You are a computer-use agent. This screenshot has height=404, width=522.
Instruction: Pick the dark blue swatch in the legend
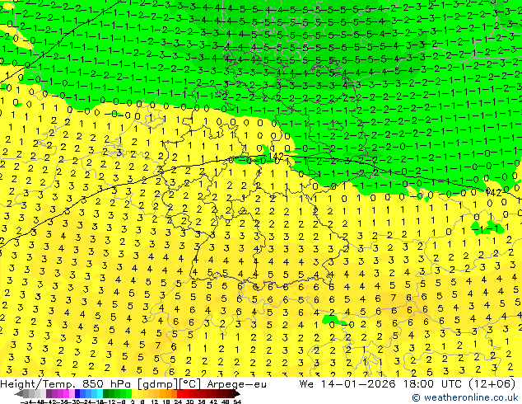pyautogui.click(x=77, y=393)
